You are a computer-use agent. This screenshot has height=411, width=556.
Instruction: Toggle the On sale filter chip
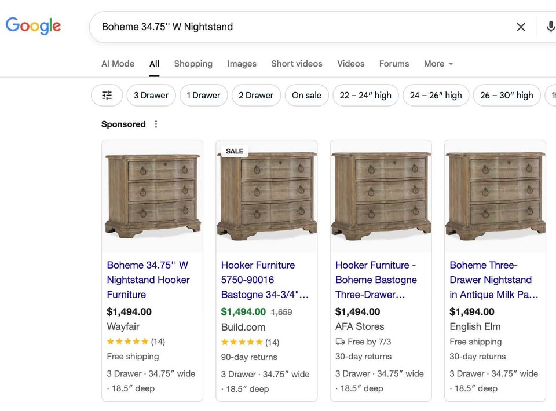coord(307,96)
